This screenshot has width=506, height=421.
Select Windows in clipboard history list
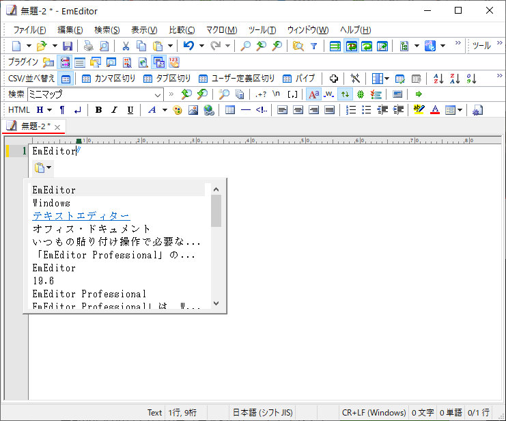pos(52,203)
